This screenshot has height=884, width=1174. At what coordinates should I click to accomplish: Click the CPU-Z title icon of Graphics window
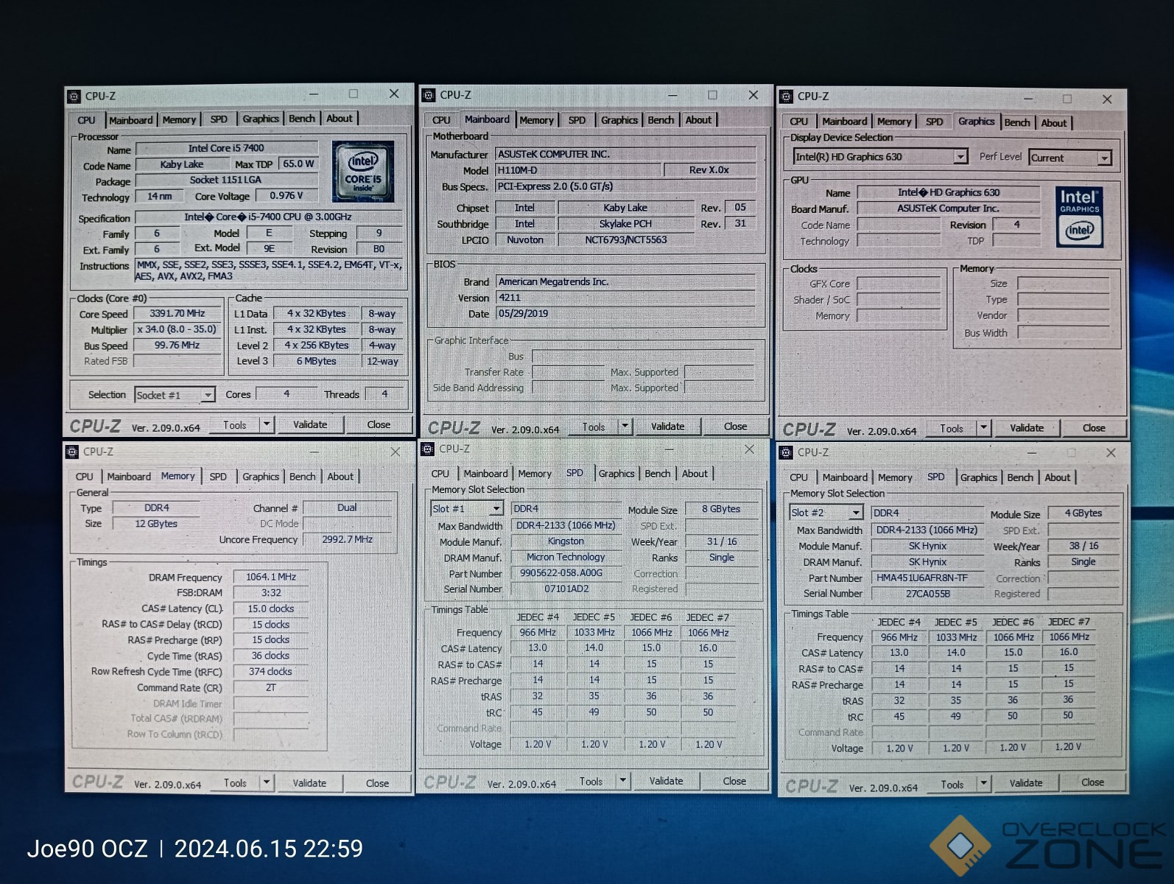787,97
